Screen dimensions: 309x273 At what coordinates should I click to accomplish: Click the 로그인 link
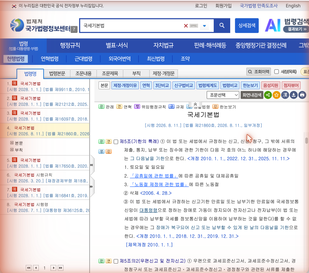(x=201, y=6)
